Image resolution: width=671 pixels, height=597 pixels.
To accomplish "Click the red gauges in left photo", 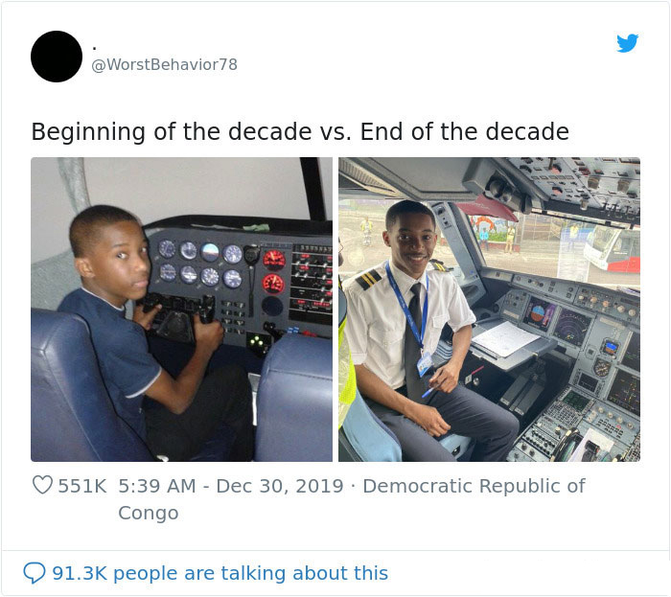I will tap(273, 269).
